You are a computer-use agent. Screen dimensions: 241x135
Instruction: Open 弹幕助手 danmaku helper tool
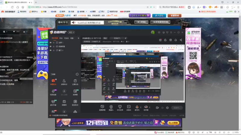tap(53, 82)
